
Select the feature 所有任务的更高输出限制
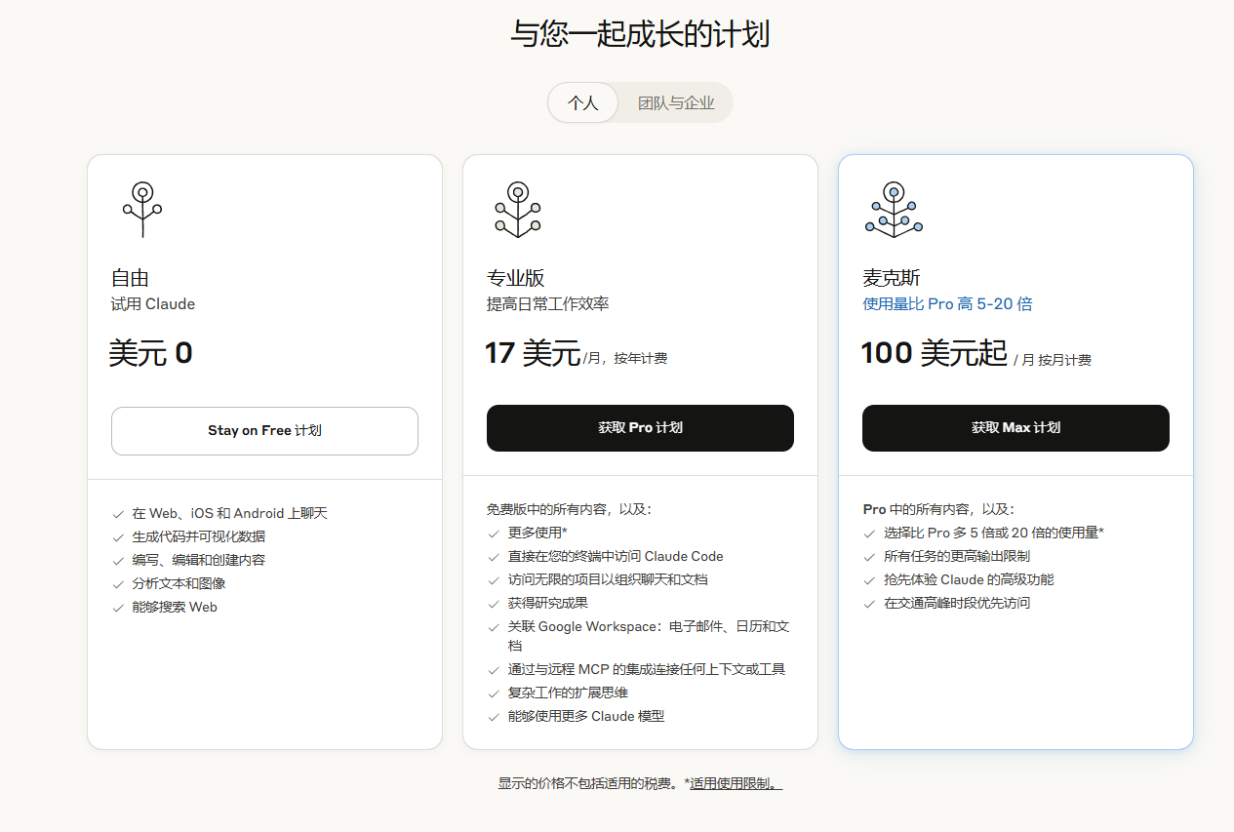point(957,556)
